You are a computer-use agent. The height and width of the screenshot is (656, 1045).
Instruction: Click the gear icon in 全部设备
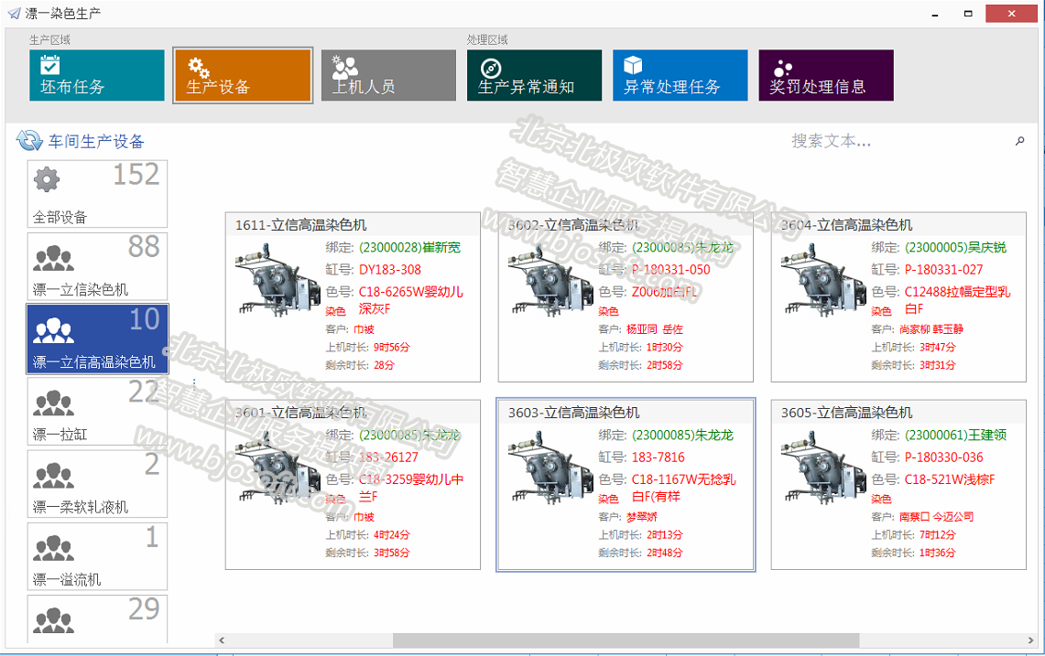click(47, 179)
